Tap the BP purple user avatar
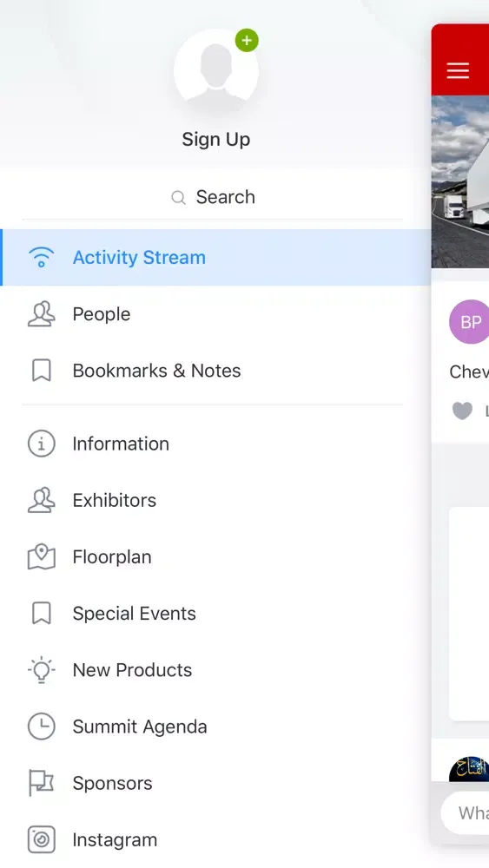 pyautogui.click(x=470, y=322)
